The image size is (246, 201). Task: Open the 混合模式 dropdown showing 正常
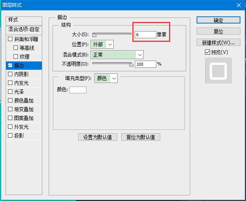coord(117,55)
